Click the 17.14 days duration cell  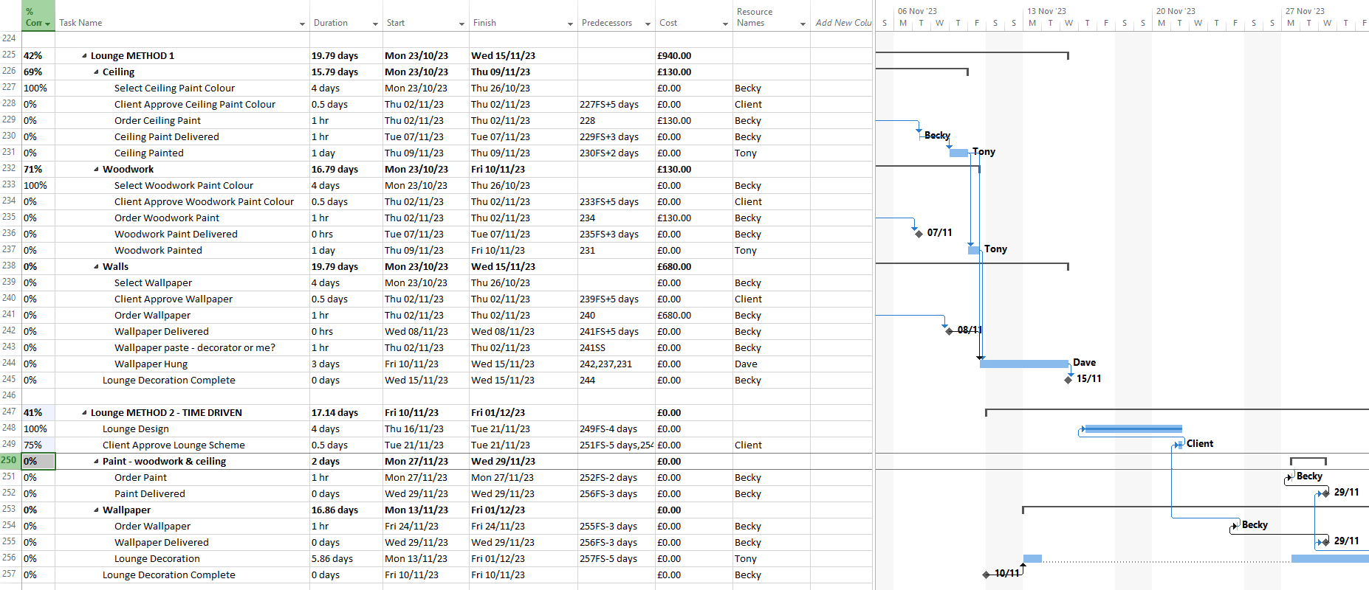coord(346,413)
